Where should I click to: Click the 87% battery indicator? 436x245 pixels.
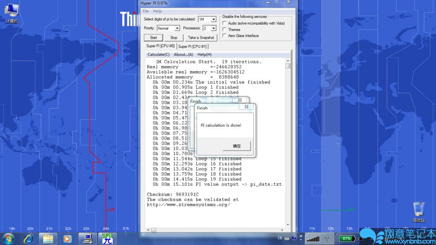[347, 238]
